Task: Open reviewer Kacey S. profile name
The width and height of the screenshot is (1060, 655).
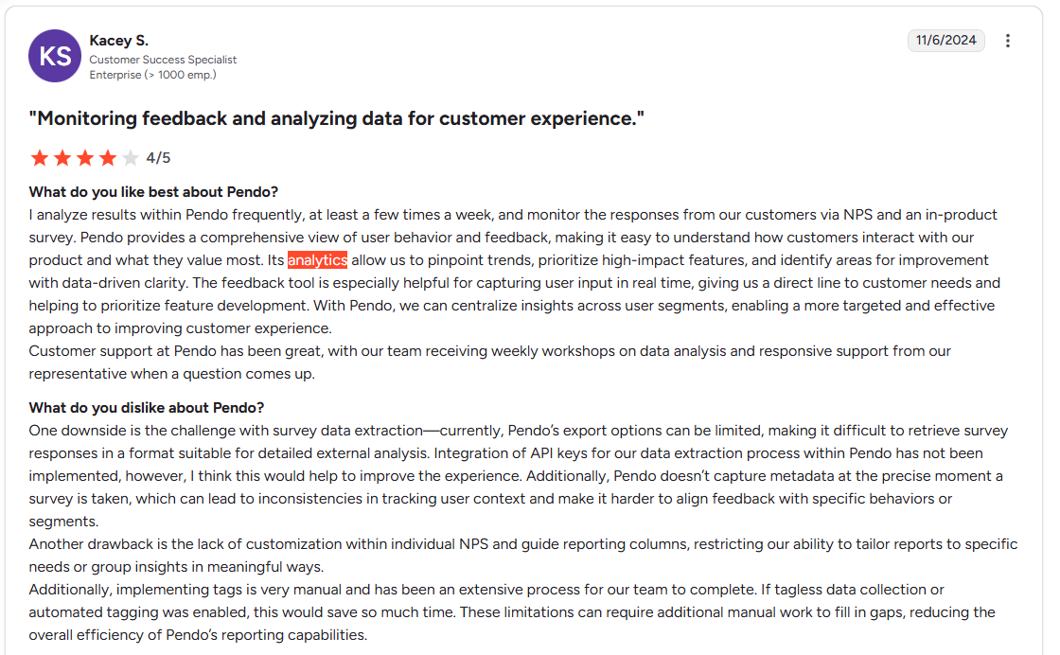Action: (118, 41)
